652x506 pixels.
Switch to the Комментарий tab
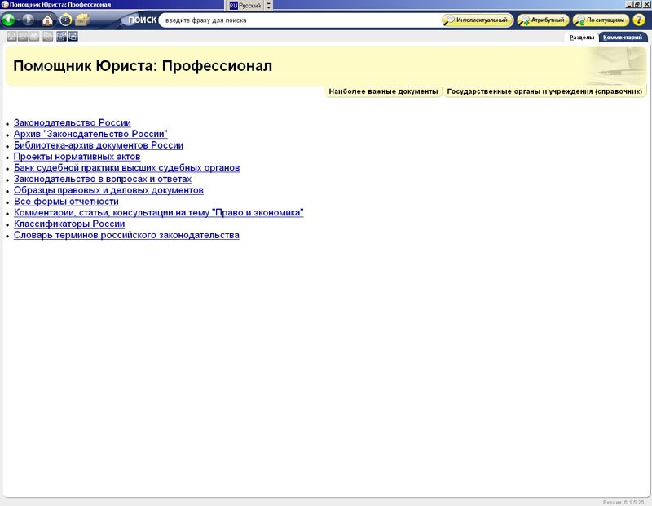click(622, 37)
